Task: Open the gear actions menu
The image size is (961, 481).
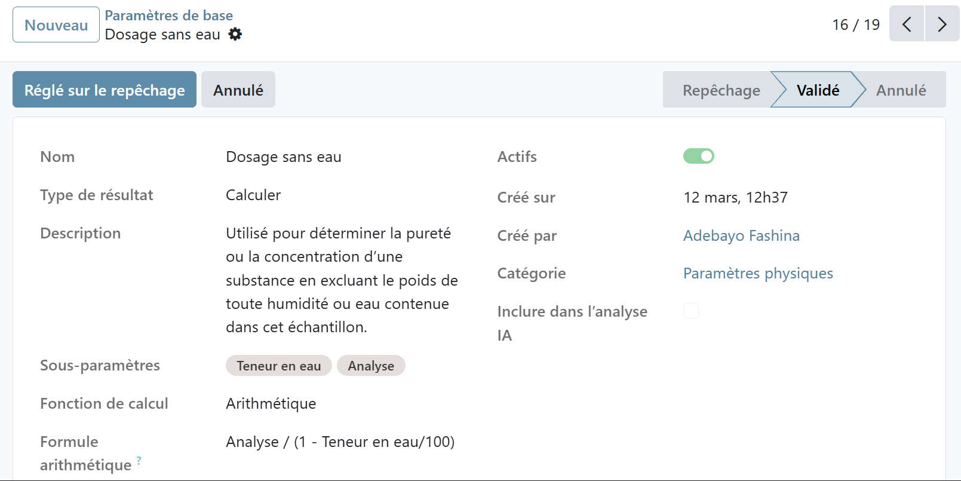Action: (235, 34)
